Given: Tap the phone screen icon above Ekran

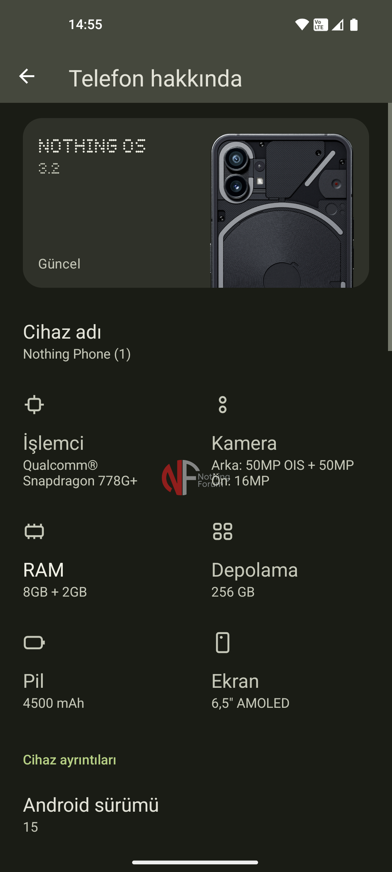Looking at the screenshot, I should [x=222, y=642].
